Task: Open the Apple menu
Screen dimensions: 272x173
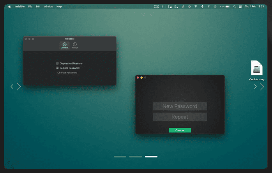Action: tap(9, 7)
